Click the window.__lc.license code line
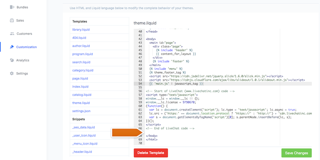The image size is (320, 160). point(171,102)
